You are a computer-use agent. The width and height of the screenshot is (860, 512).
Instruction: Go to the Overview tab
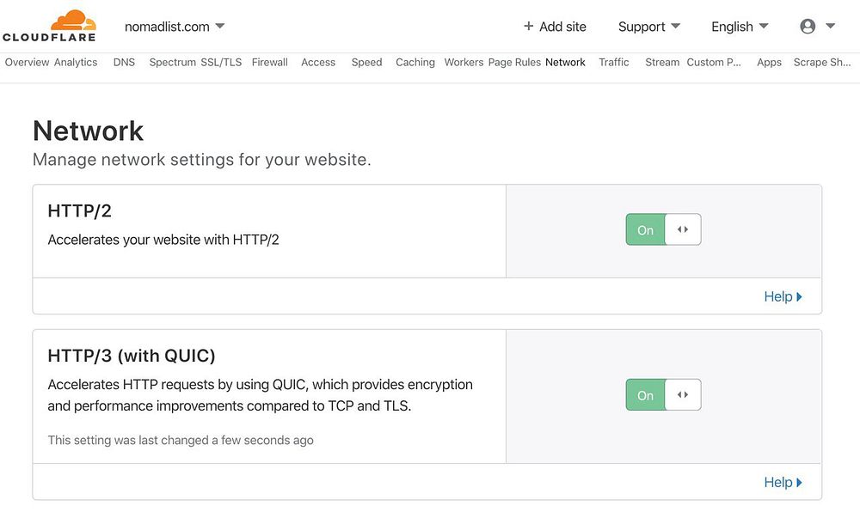[x=27, y=62]
